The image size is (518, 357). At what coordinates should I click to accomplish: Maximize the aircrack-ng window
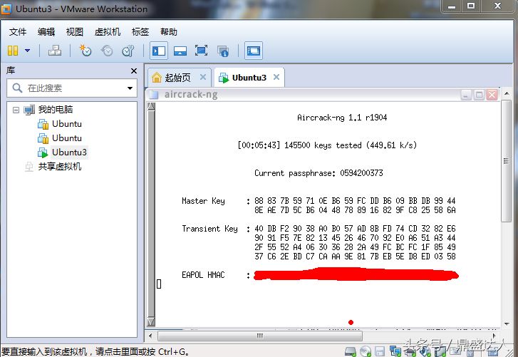coord(479,95)
